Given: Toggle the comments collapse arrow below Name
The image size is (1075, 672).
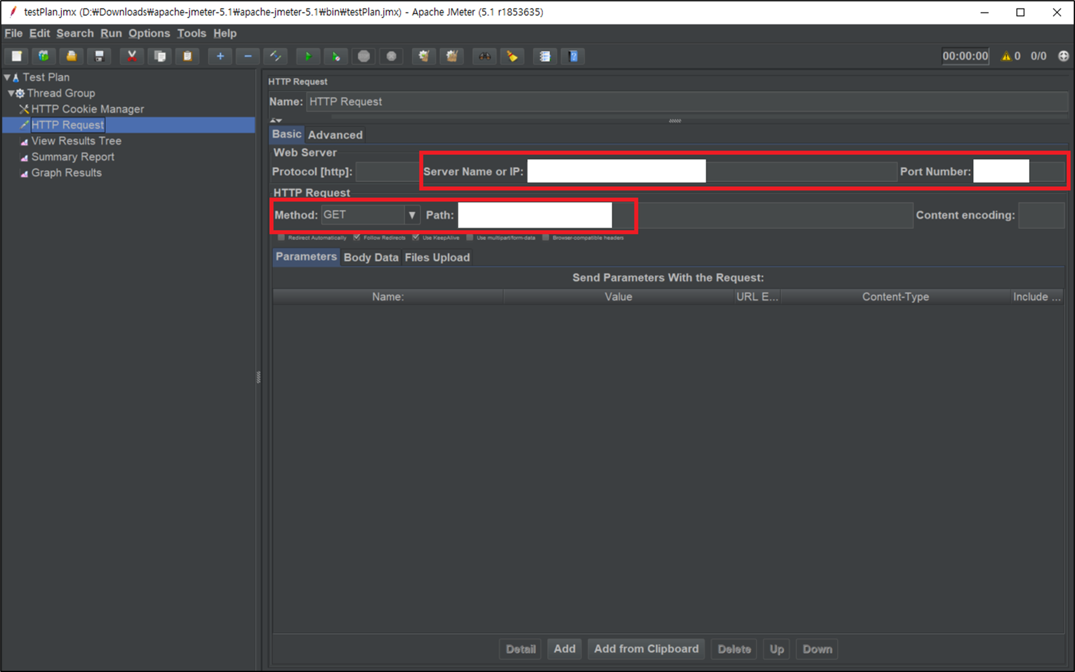Looking at the screenshot, I should click(x=276, y=120).
